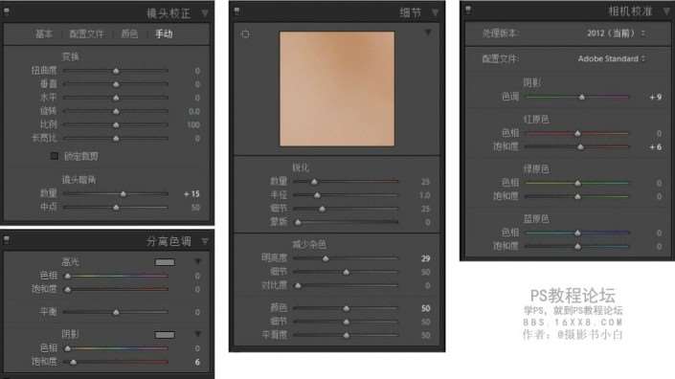Click the 平滑度 slider handle

346,335
